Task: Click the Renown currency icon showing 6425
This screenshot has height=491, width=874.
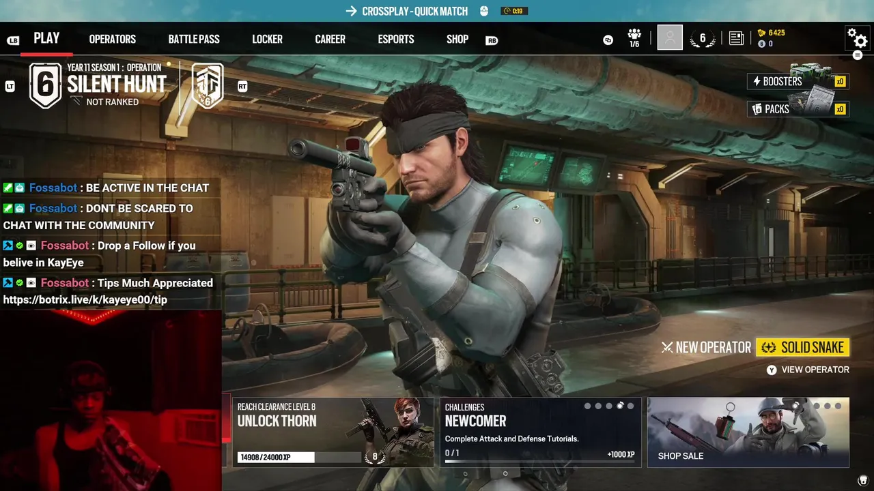Action: [x=762, y=33]
